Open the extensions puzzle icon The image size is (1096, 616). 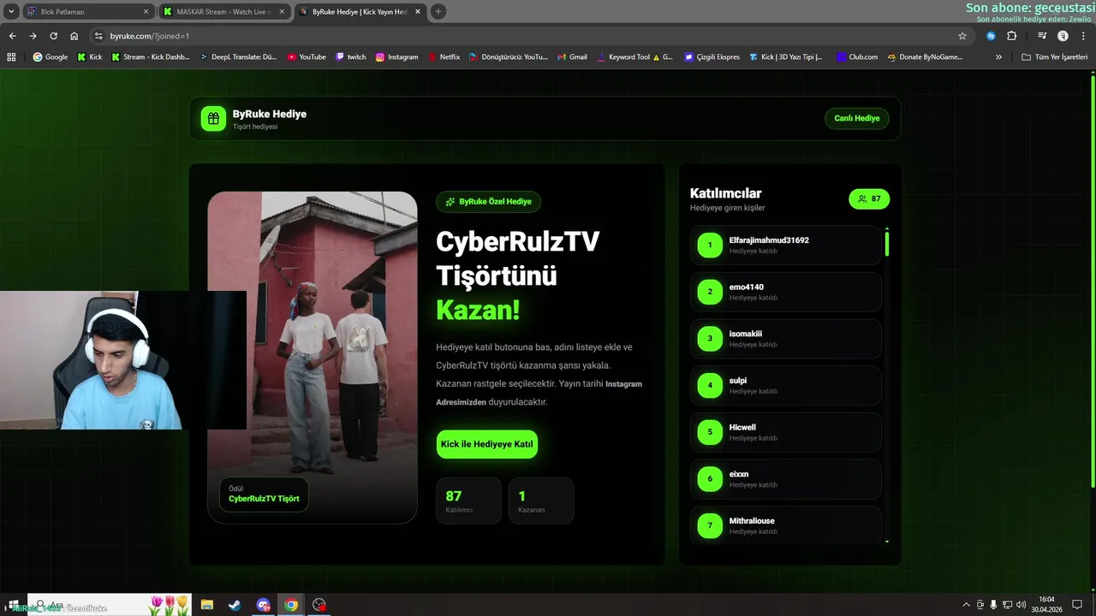(1011, 36)
